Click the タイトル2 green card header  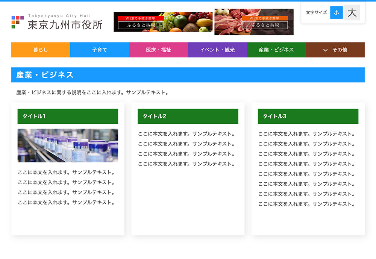[188, 116]
